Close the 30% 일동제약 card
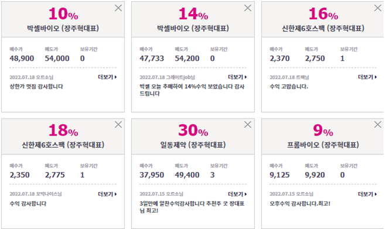This screenshot has width=386, height=229. [x=248, y=124]
